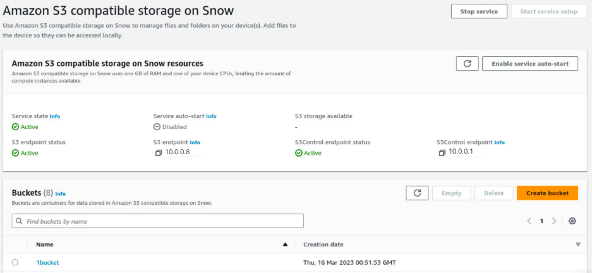Focus the Find buckets by name field
The image size is (592, 273).
pos(158,221)
